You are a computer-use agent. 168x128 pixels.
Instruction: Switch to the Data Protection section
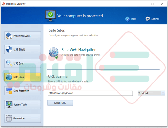tap(22, 91)
